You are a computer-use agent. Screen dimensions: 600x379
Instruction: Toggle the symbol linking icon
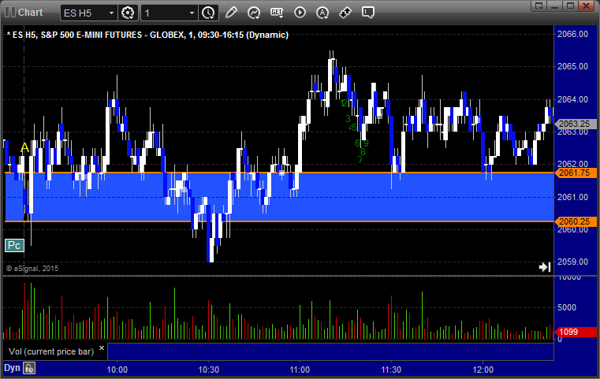345,13
